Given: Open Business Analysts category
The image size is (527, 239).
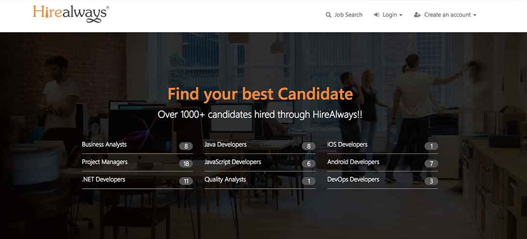Looking at the screenshot, I should coord(104,145).
